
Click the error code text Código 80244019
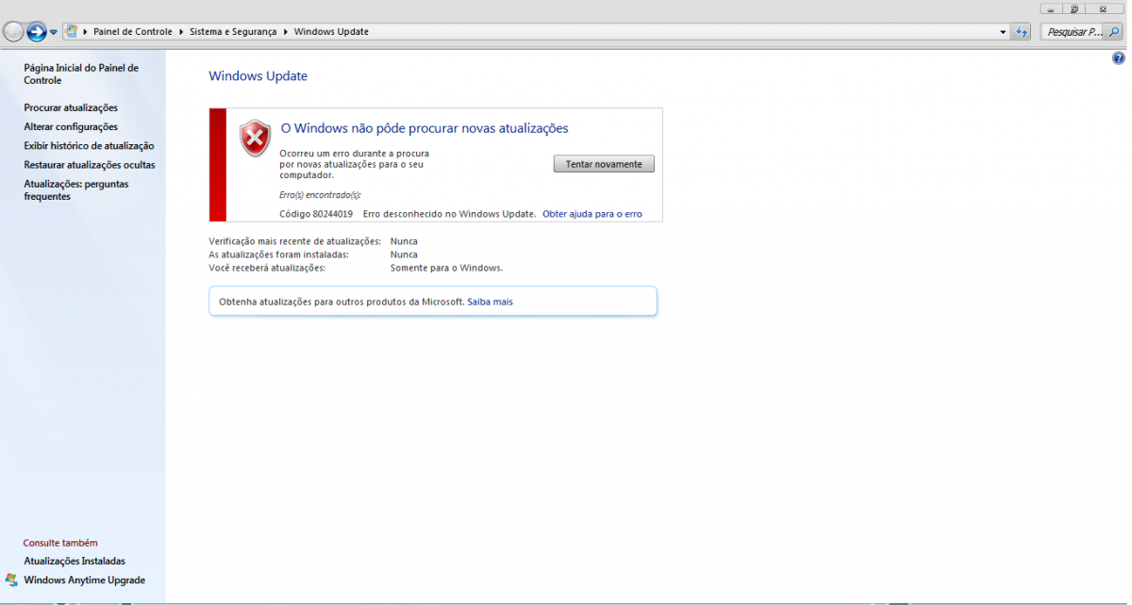(x=316, y=214)
